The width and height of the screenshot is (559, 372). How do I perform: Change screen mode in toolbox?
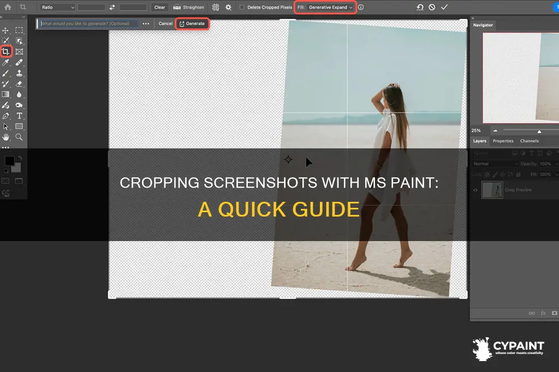[x=19, y=181]
